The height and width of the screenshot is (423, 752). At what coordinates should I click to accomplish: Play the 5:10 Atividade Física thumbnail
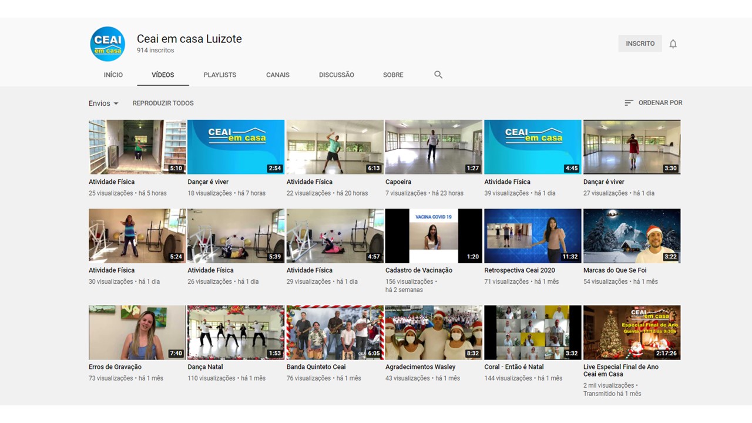pos(137,147)
